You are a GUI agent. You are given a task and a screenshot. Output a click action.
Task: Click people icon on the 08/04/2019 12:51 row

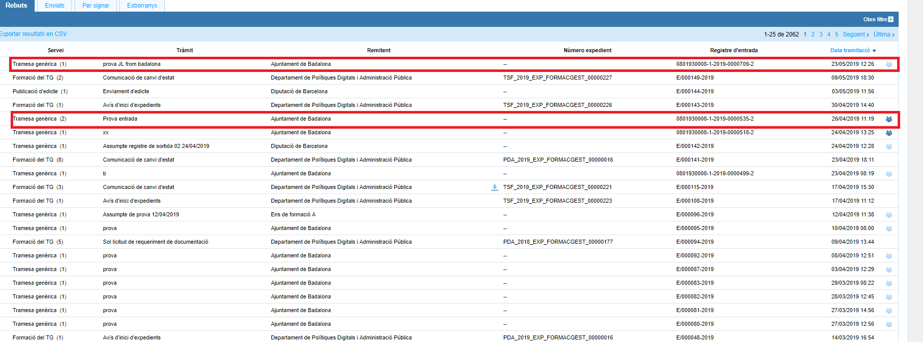click(888, 256)
